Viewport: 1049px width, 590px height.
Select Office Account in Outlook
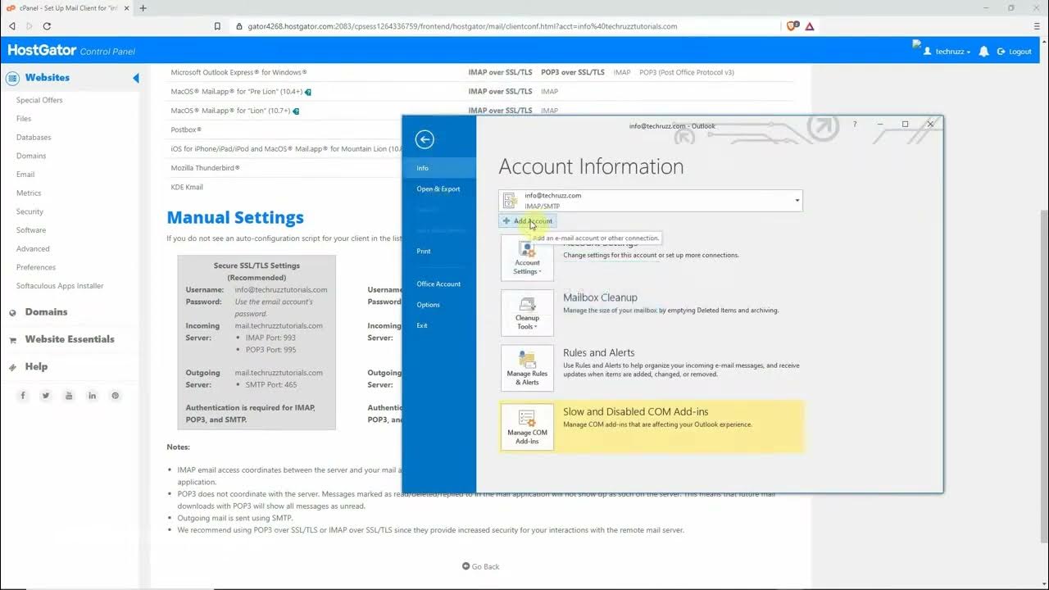[439, 284]
